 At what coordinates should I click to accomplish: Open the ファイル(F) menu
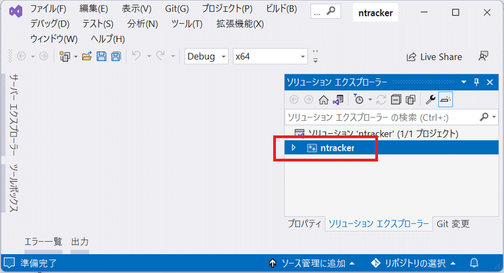click(x=49, y=9)
